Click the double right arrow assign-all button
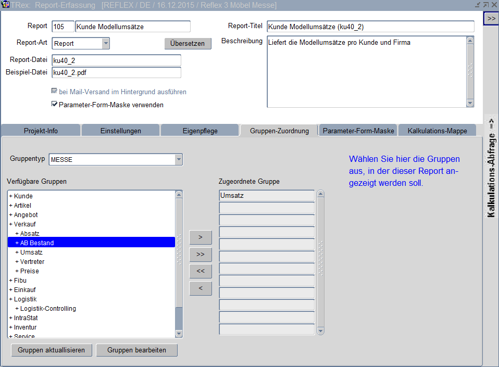This screenshot has height=367, width=499. coord(201,255)
